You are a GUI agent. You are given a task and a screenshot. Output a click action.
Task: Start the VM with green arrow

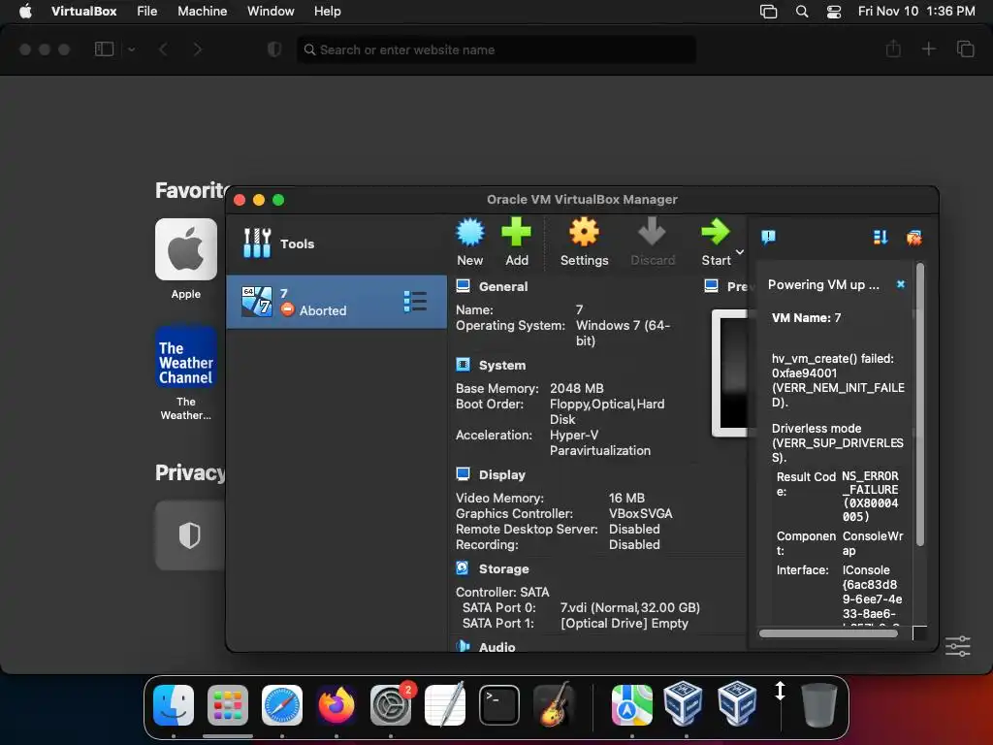716,233
